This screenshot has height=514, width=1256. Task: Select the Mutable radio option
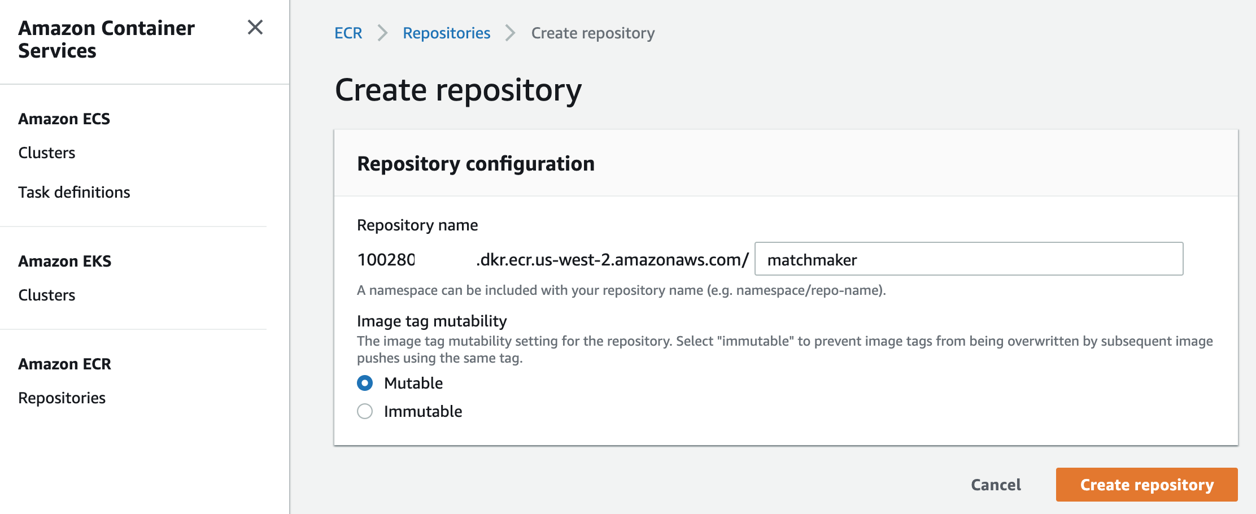pos(365,383)
